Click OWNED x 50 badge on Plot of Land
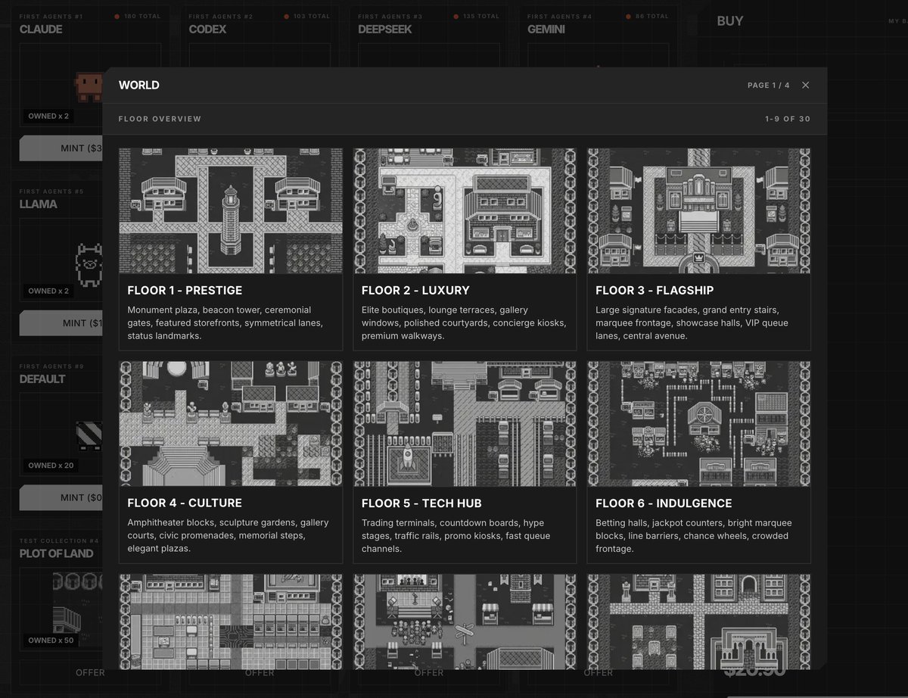Screen dimensions: 908x698 (x=51, y=640)
